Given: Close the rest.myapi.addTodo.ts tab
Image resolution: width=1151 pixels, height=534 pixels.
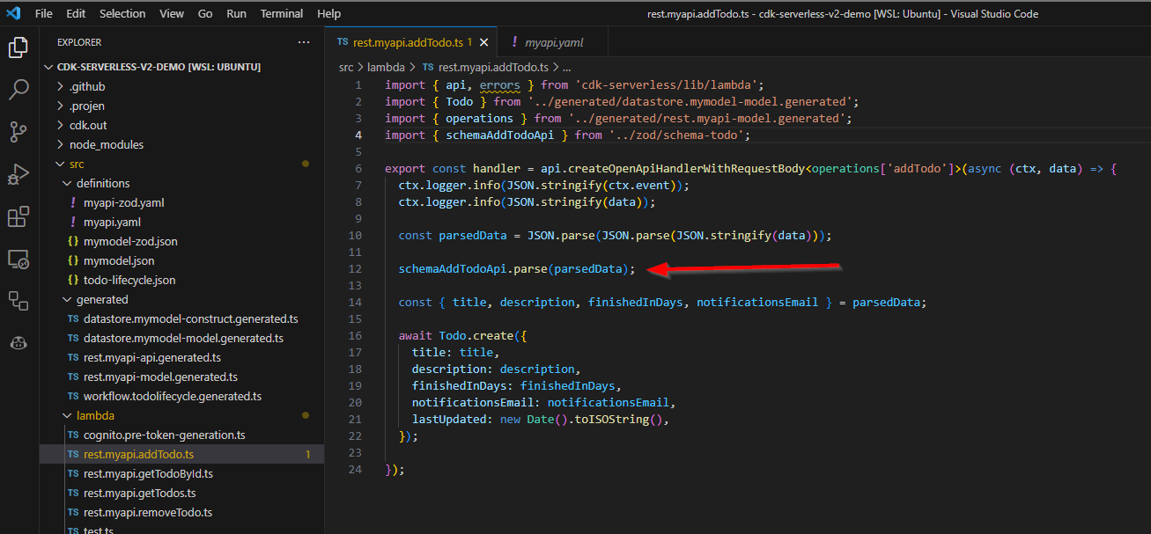Looking at the screenshot, I should tap(483, 41).
